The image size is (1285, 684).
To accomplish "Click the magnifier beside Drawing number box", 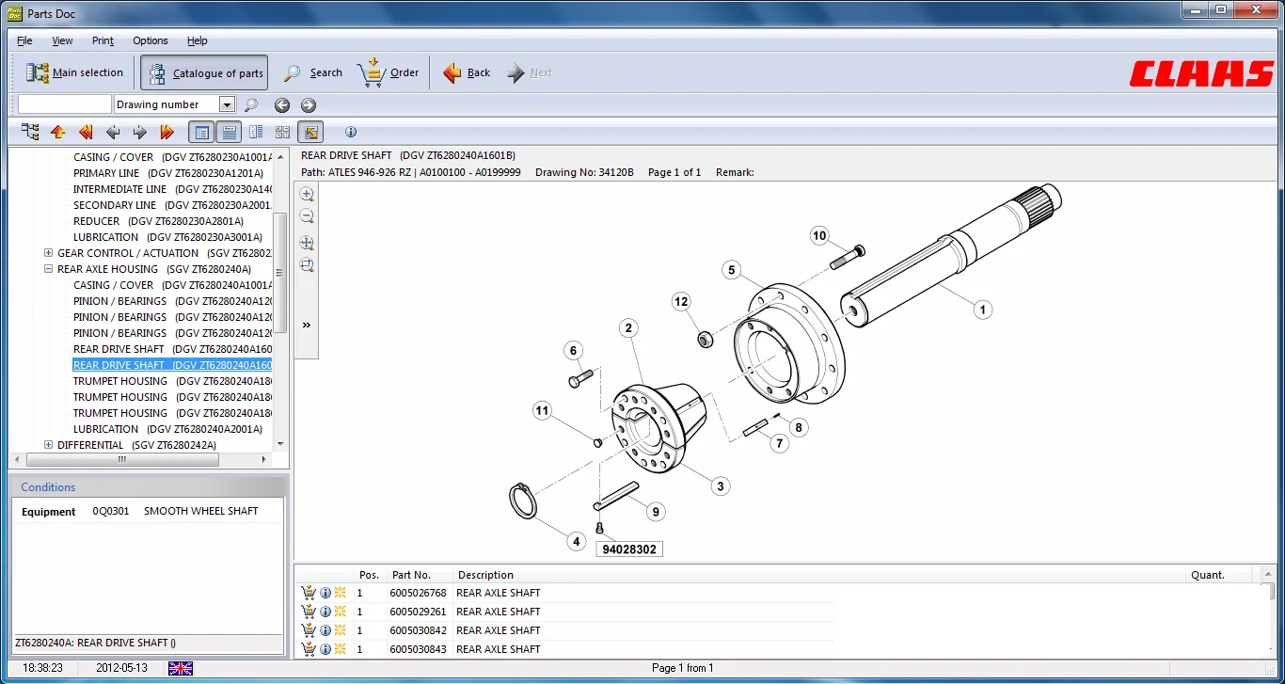I will pyautogui.click(x=251, y=105).
